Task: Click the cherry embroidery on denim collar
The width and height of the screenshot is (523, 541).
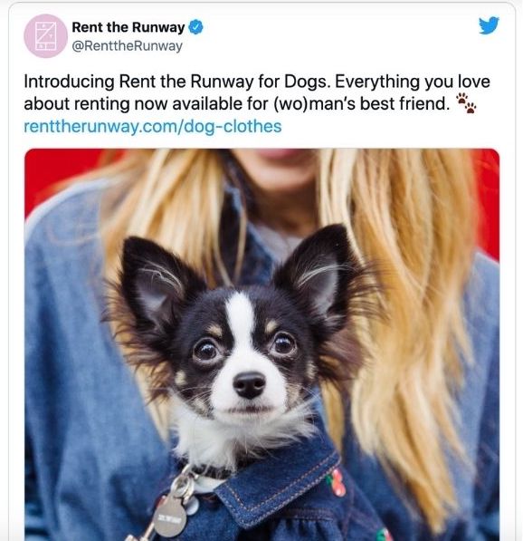Action: (x=337, y=482)
